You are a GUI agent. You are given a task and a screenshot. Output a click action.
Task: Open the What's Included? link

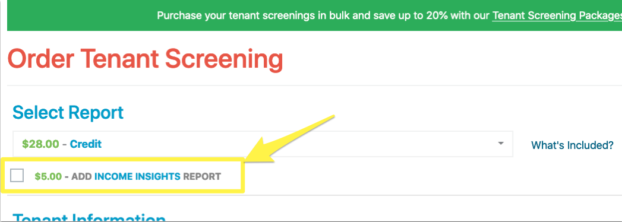point(572,145)
